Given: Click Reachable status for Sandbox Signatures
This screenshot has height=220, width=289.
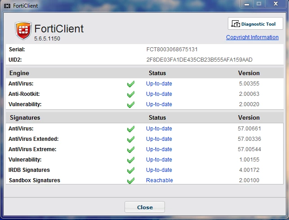Looking at the screenshot, I should [160, 180].
